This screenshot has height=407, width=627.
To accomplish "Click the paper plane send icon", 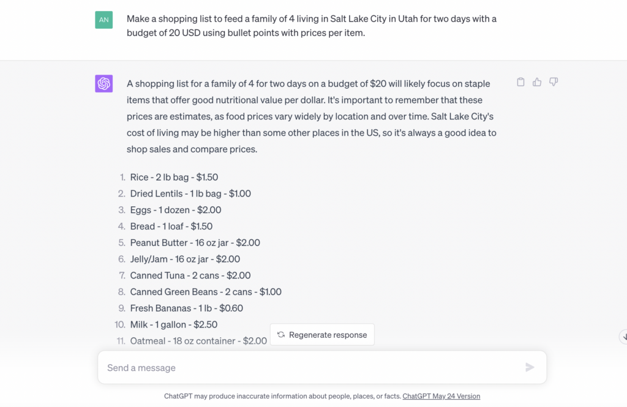I will [530, 367].
